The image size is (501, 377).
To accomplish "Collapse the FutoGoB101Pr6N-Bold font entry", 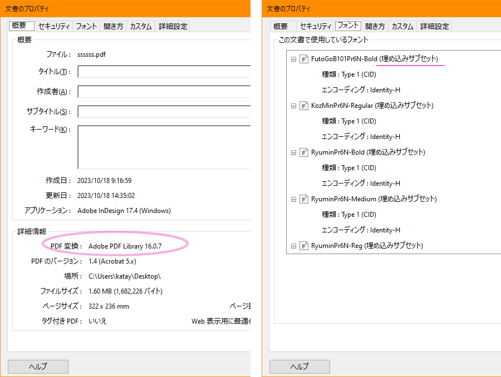I will tap(294, 58).
